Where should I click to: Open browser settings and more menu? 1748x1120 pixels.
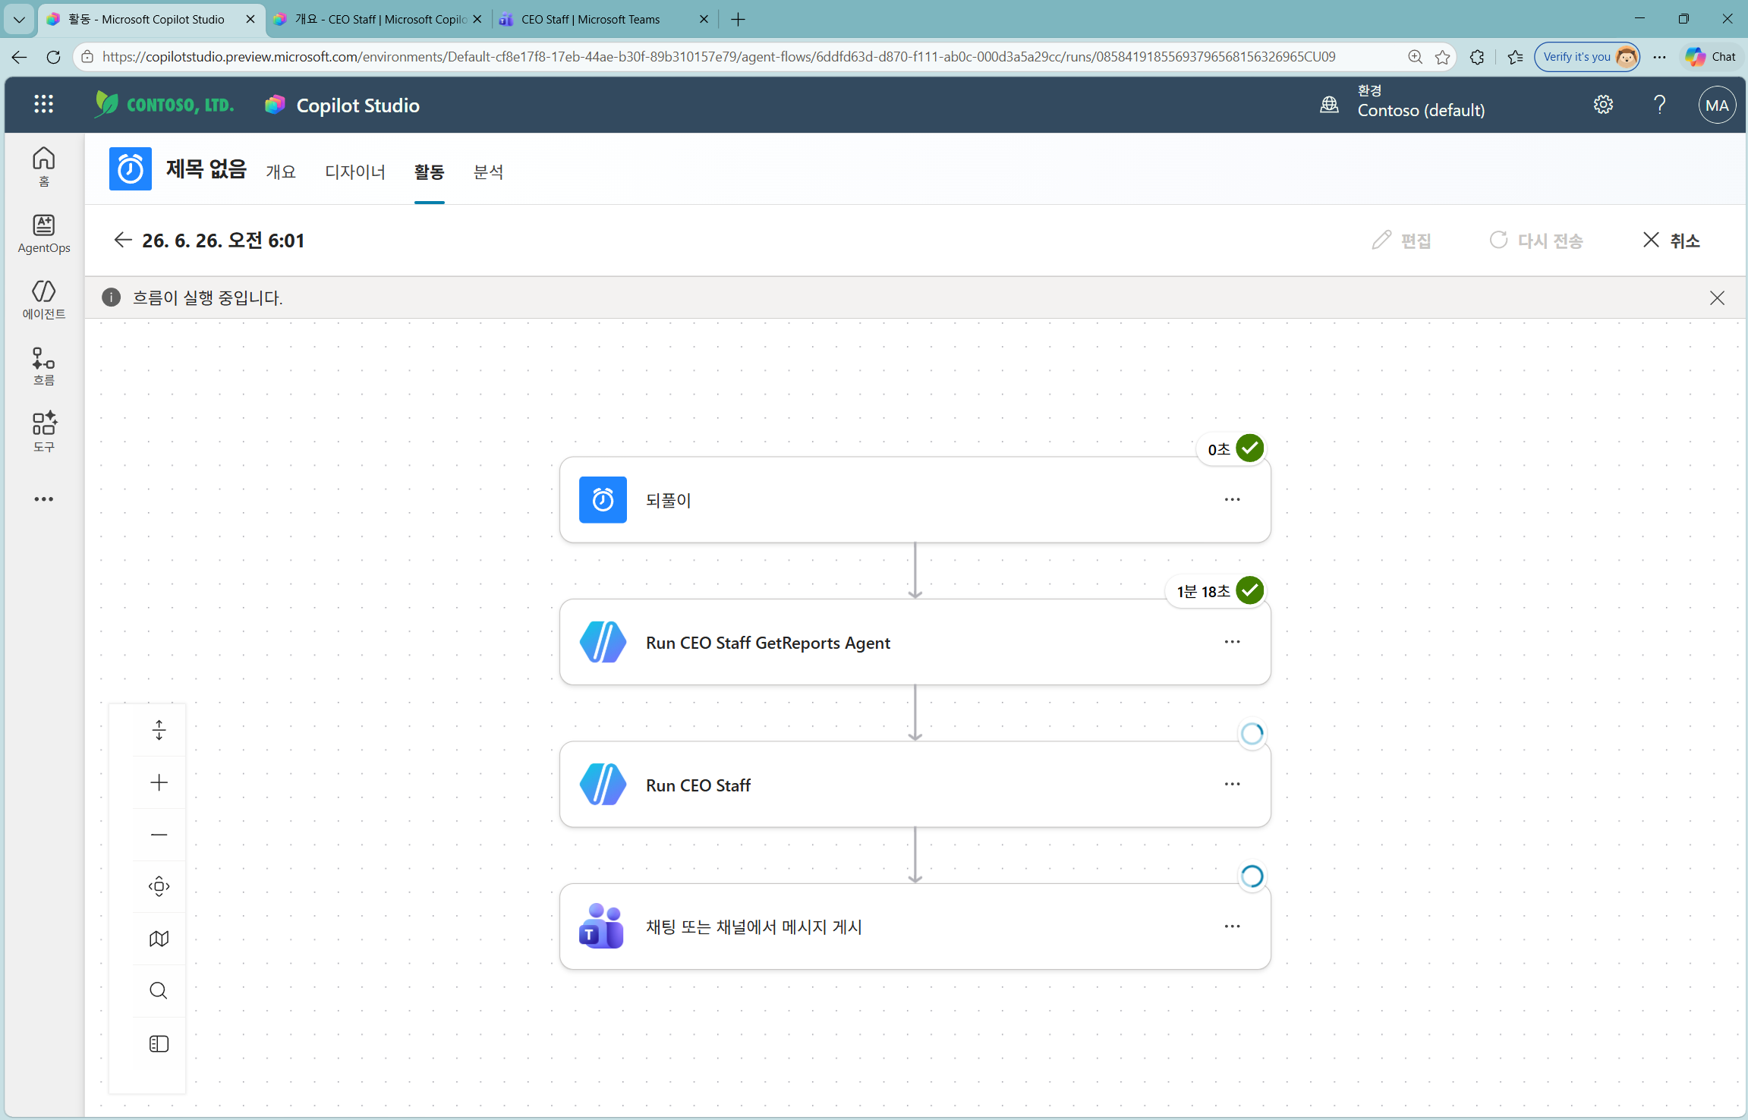pos(1660,57)
